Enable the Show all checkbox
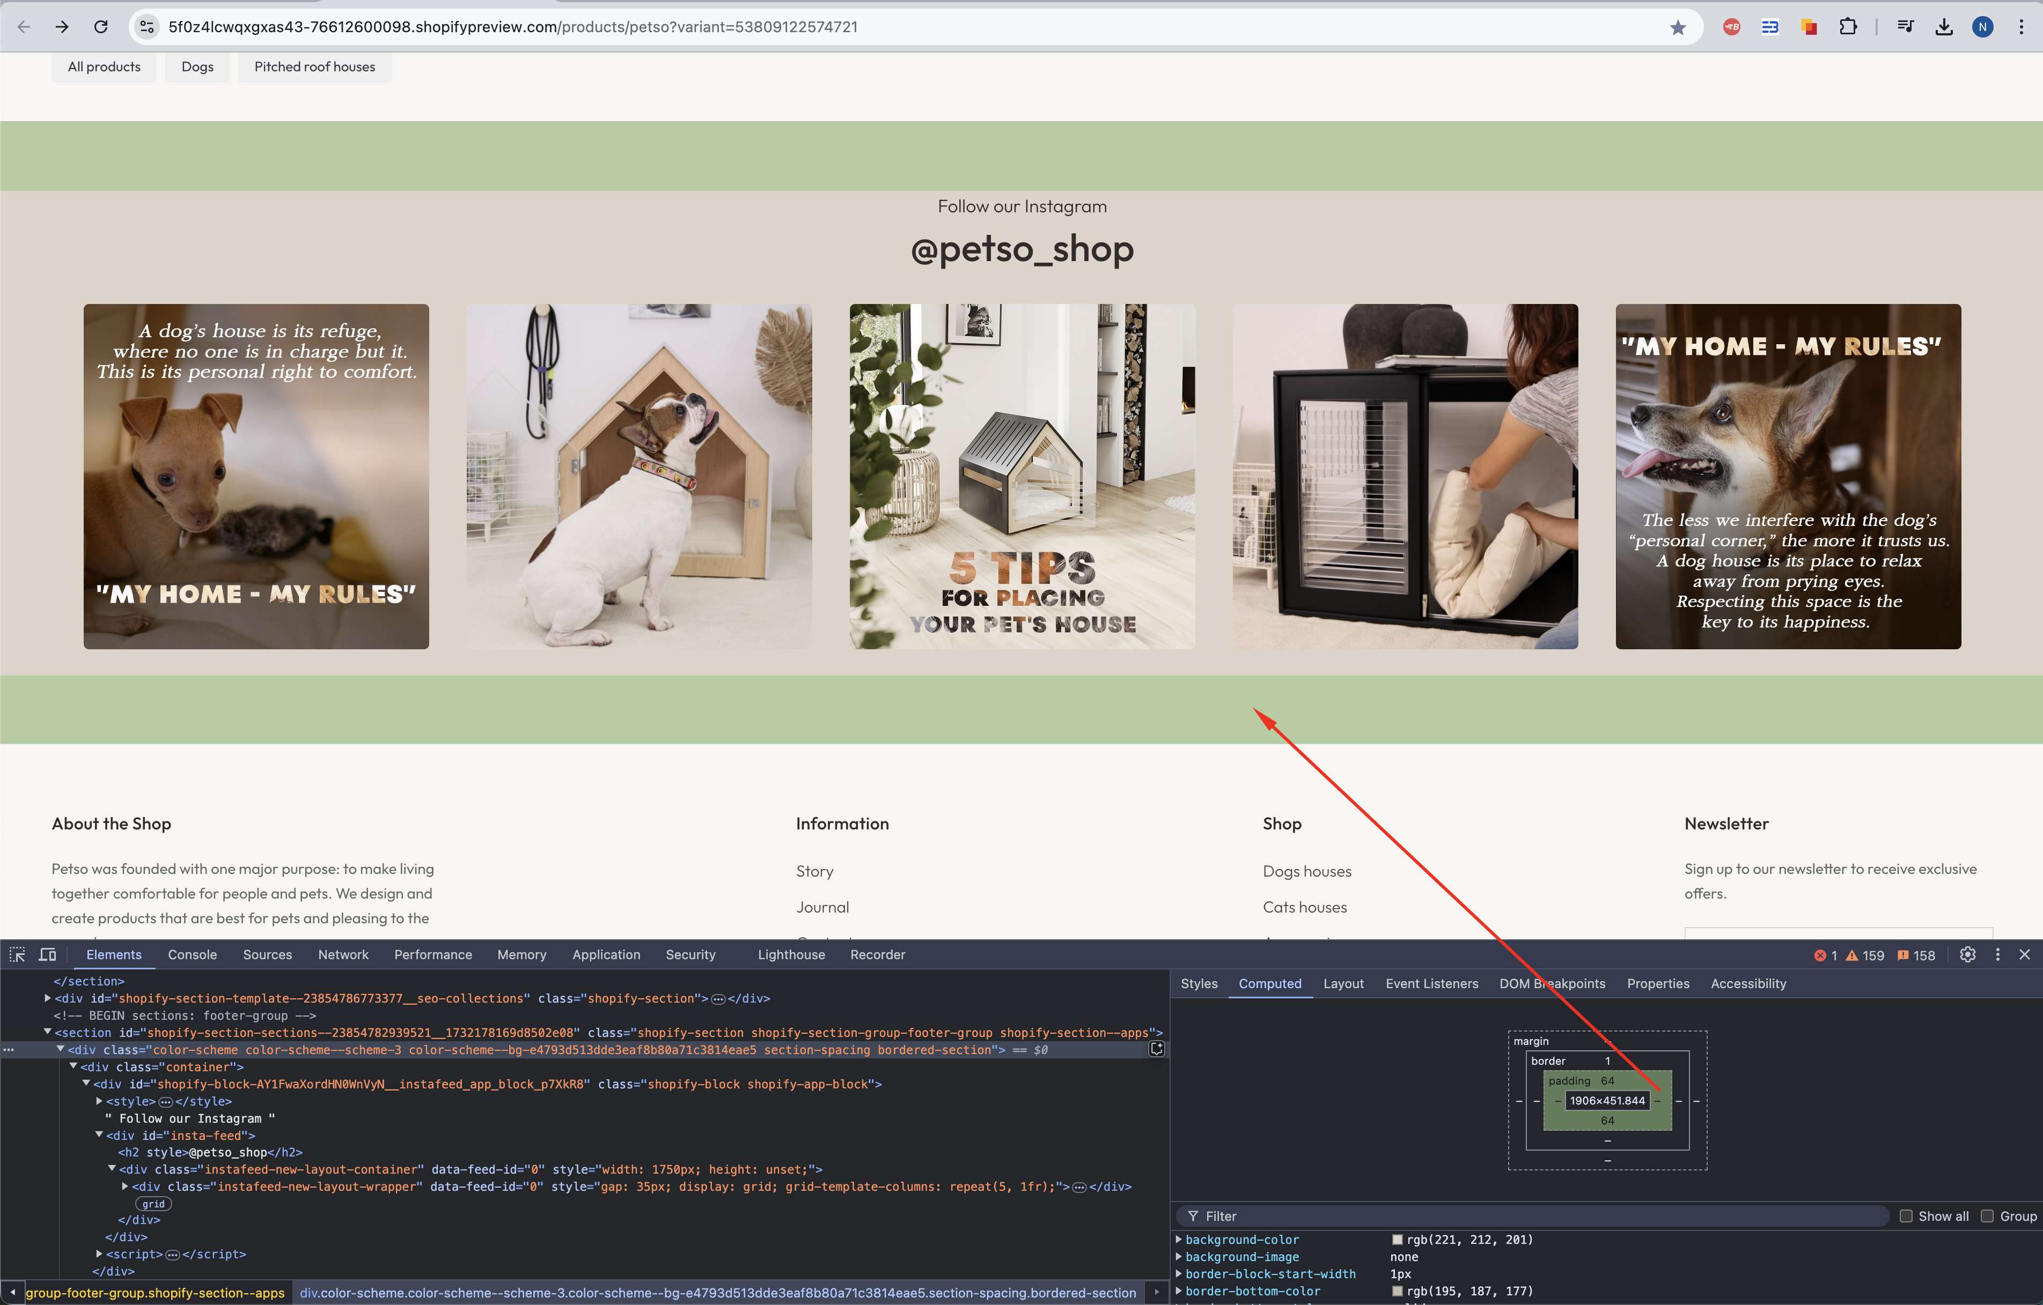The width and height of the screenshot is (2043, 1305). point(1906,1216)
